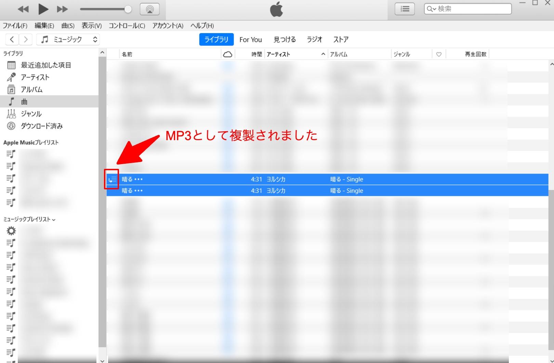This screenshot has width=554, height=363.
Task: Click the sidebar scroll down arrow
Action: [x=102, y=360]
